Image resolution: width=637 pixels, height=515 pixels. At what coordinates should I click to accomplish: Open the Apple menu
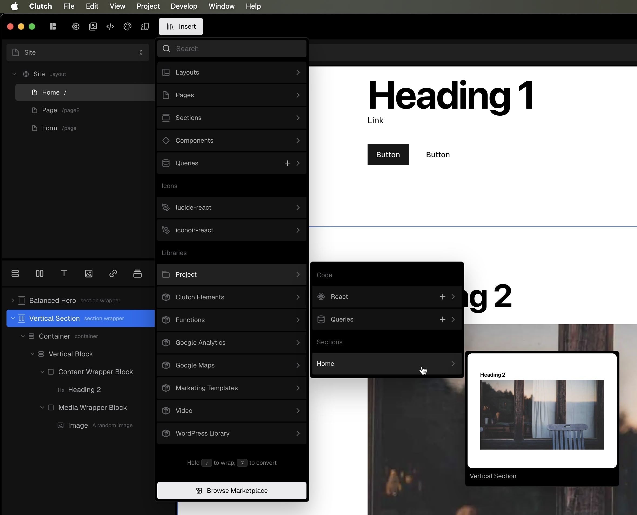point(15,6)
